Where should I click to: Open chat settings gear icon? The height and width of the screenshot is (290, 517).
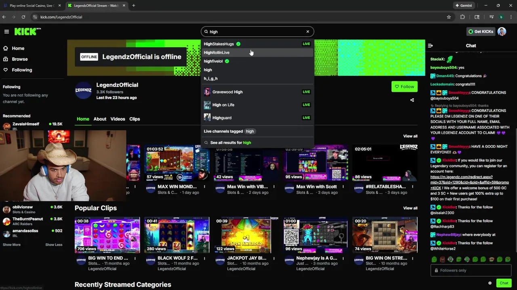(490, 283)
